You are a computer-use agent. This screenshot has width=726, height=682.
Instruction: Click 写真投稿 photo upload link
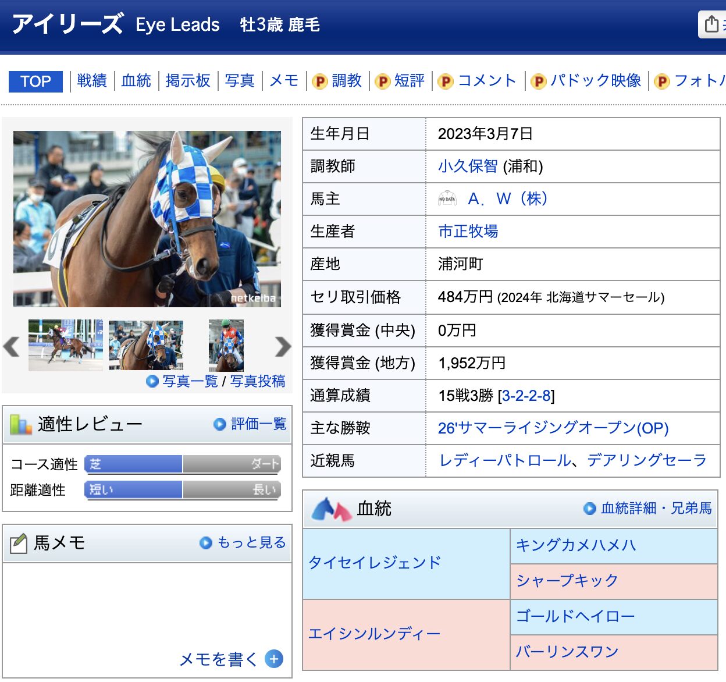[258, 381]
